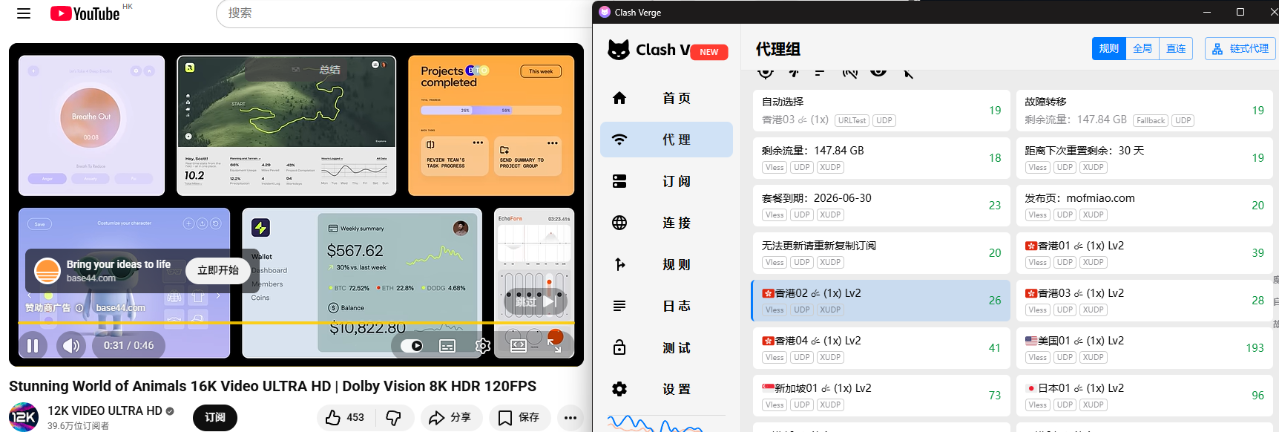Image resolution: width=1279 pixels, height=432 pixels.
Task: Open the rules (规则) fork icon
Action: coord(619,264)
